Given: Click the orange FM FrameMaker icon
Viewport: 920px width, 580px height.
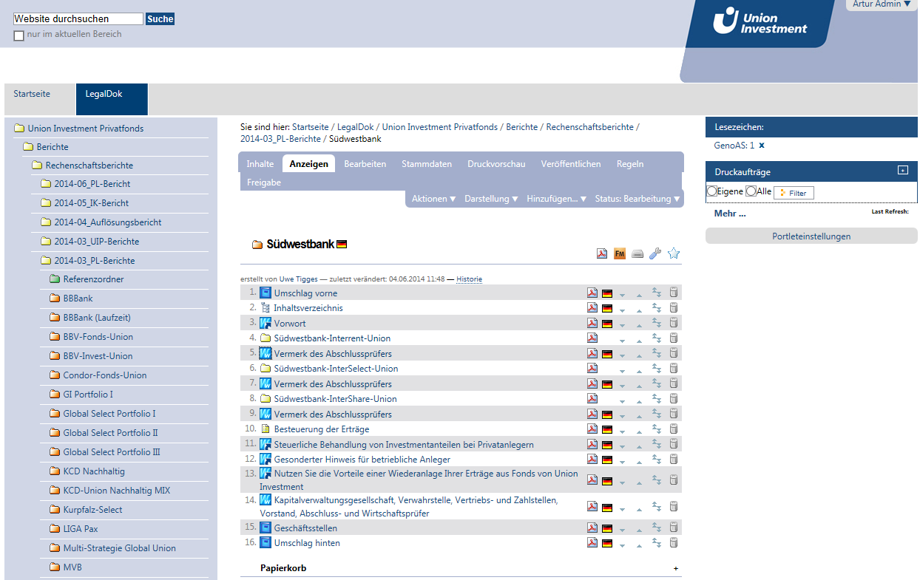Looking at the screenshot, I should (620, 254).
